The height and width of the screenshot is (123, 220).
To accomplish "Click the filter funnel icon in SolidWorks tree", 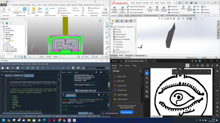I will click(x=112, y=24).
